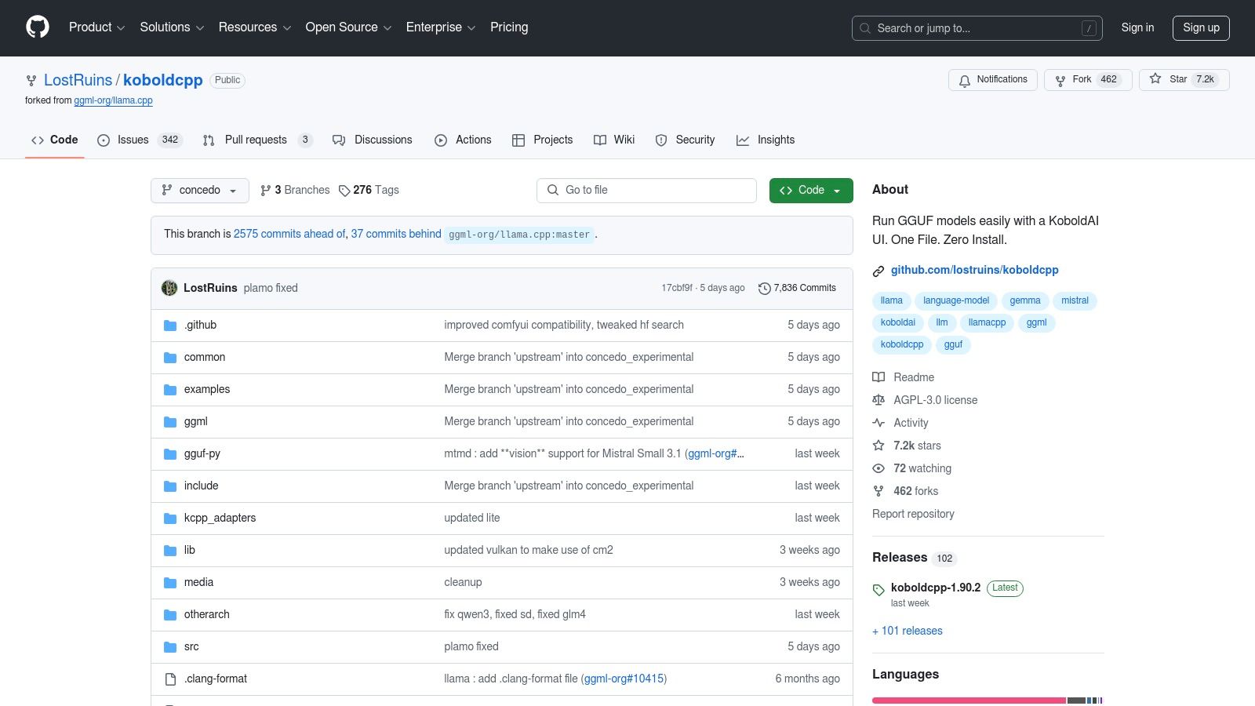Click the file icon next to .clang-format
1255x706 pixels.
coord(170,679)
